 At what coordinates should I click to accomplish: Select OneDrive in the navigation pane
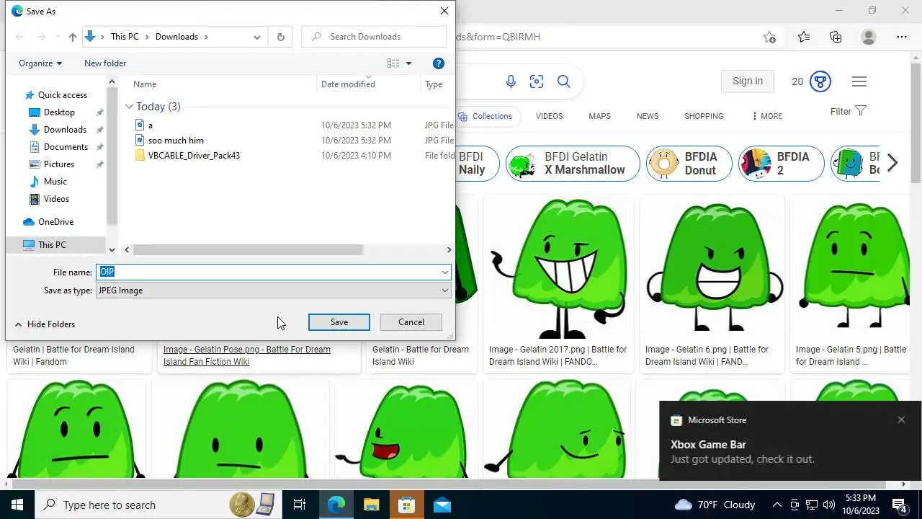click(55, 222)
